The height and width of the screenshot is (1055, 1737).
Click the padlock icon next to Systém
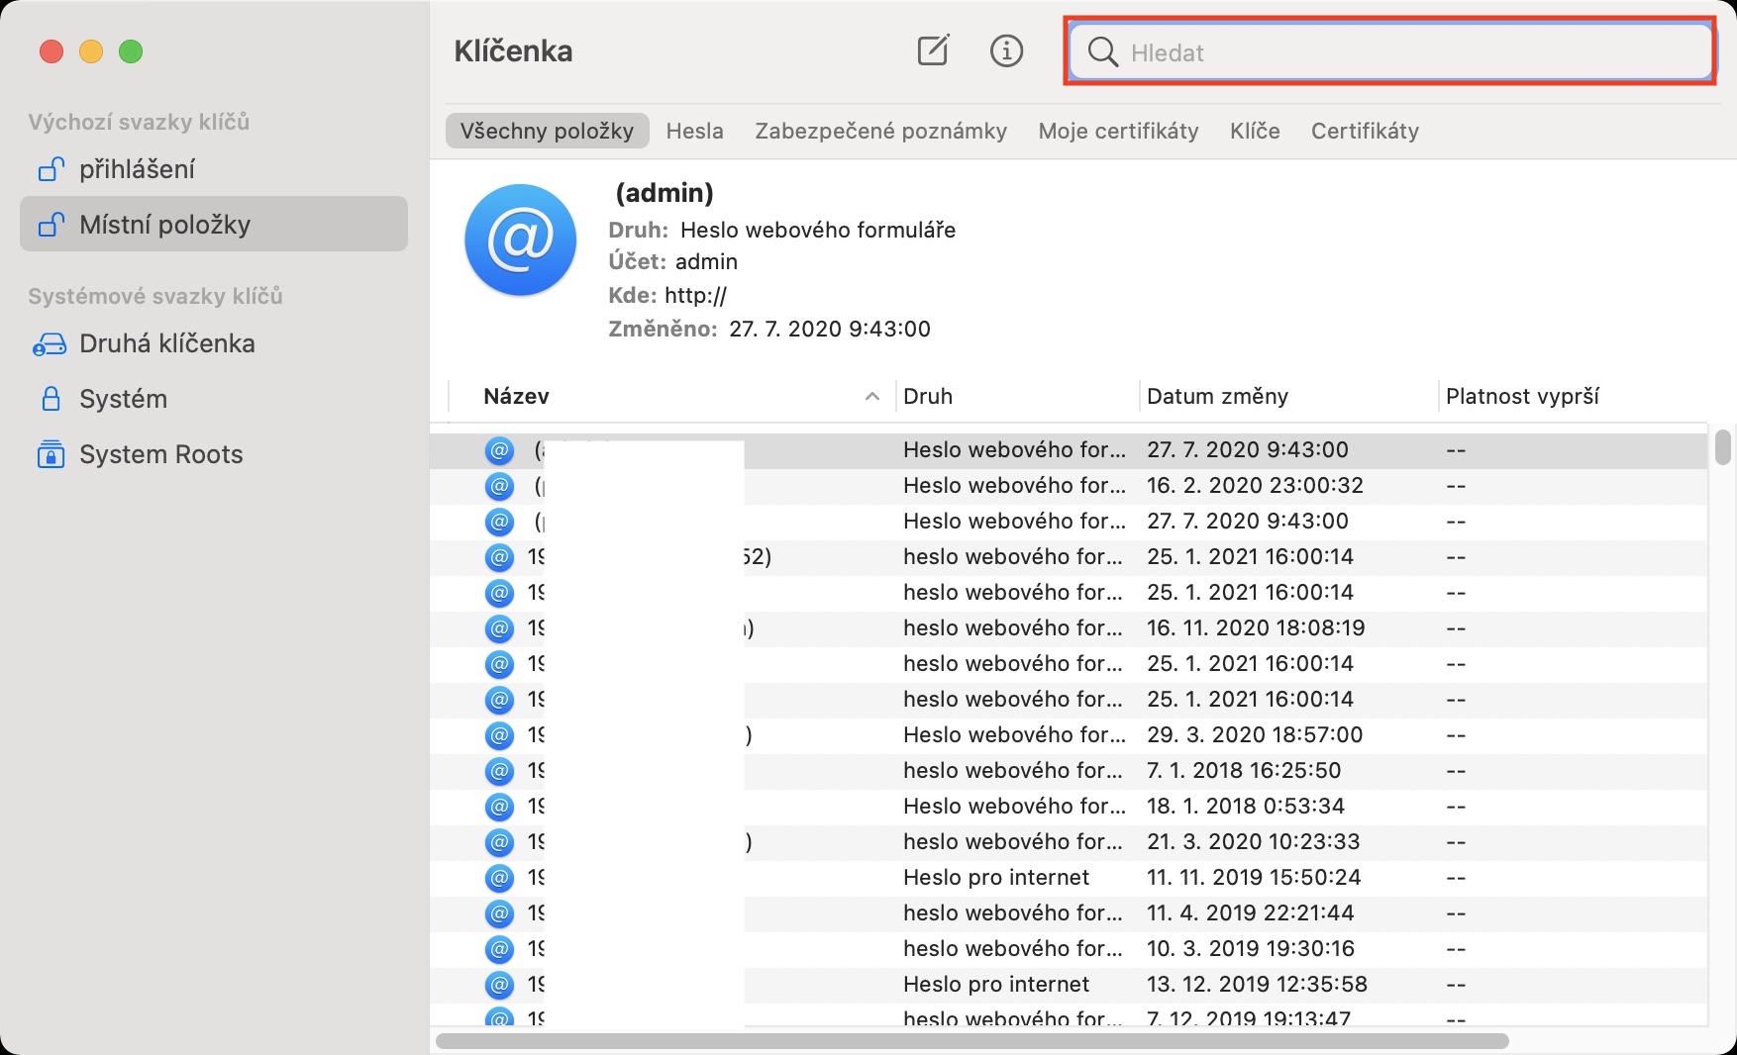tap(50, 399)
